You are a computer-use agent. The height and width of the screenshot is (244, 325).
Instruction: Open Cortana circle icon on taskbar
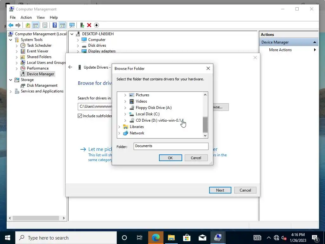point(124,238)
